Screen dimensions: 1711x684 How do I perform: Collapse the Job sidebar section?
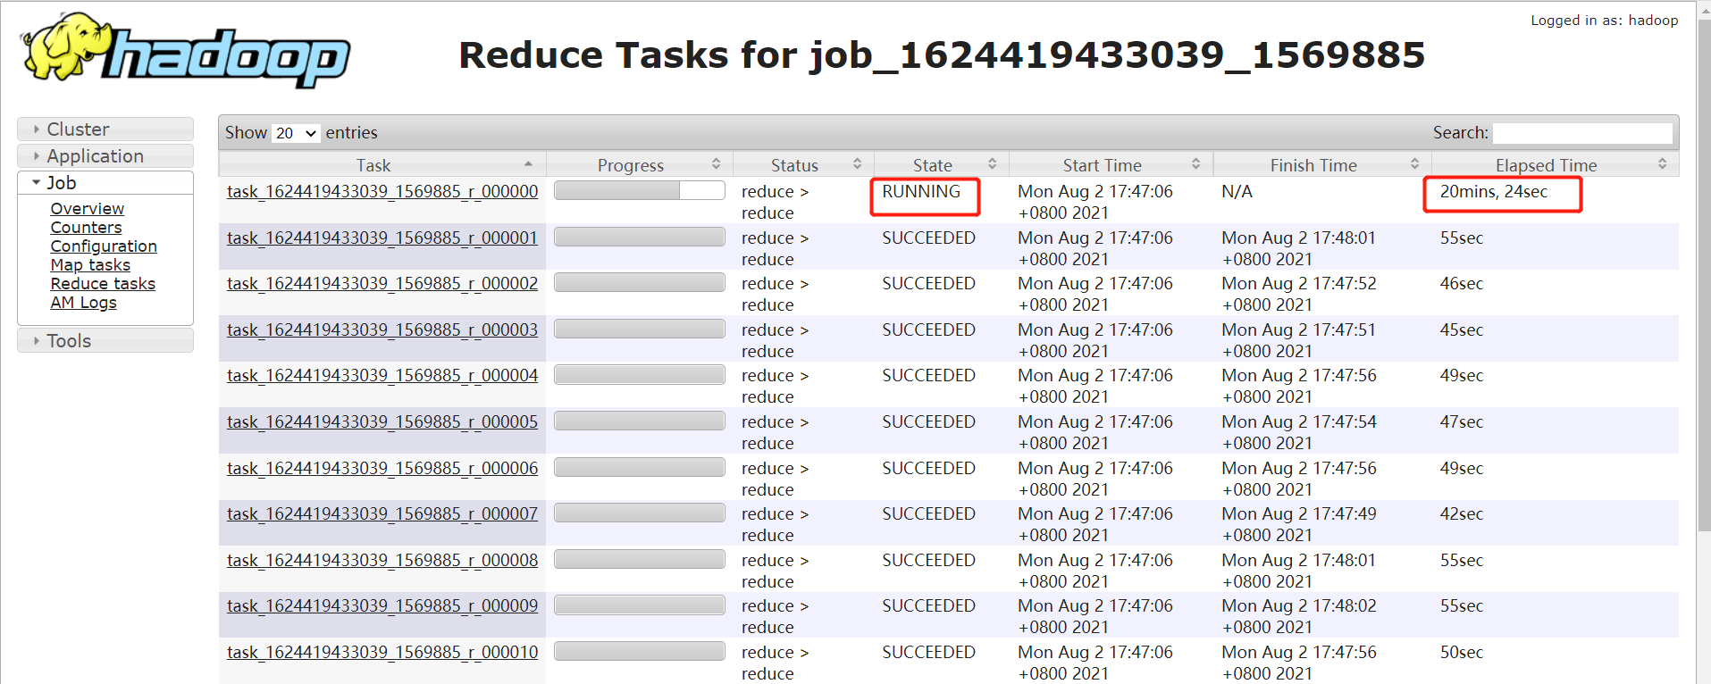click(x=105, y=183)
